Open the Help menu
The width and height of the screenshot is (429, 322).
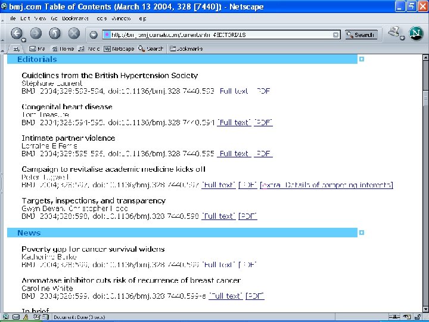coord(142,18)
